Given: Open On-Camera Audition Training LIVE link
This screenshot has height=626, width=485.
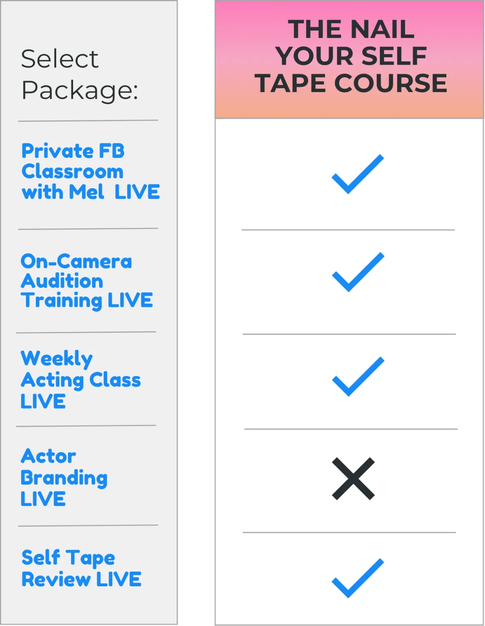Looking at the screenshot, I should 86,281.
